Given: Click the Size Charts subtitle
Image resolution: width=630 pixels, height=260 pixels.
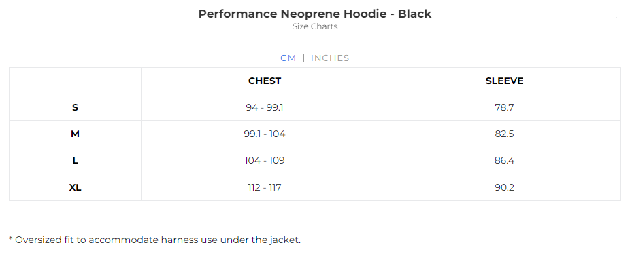Looking at the screenshot, I should pyautogui.click(x=314, y=27).
